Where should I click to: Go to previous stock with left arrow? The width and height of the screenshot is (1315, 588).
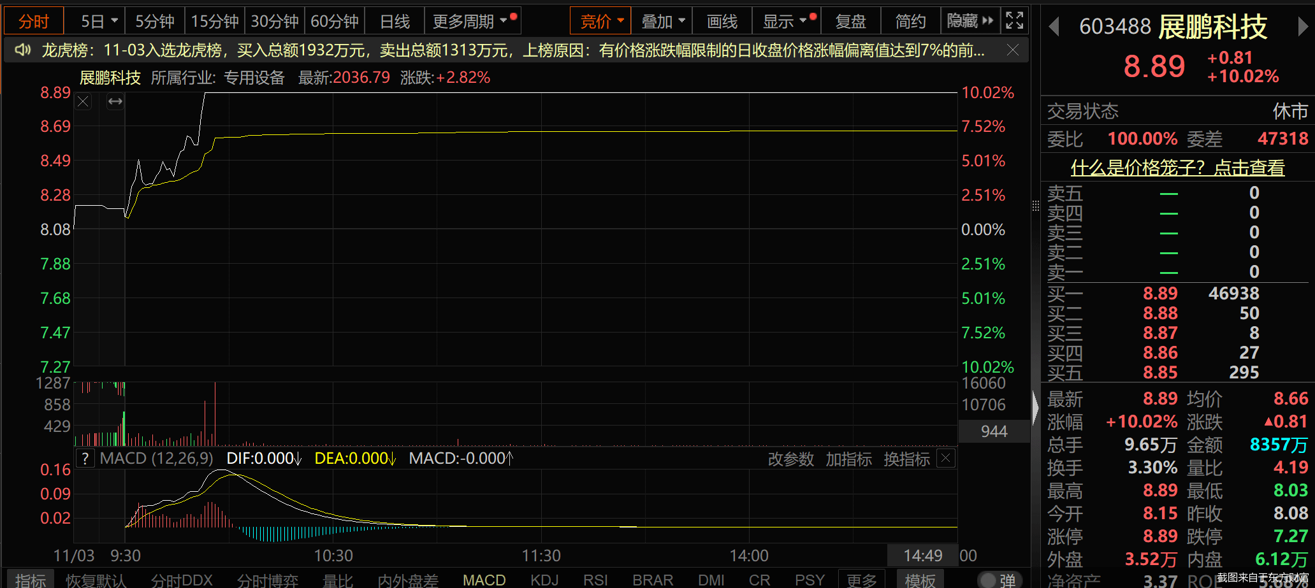tap(1054, 27)
